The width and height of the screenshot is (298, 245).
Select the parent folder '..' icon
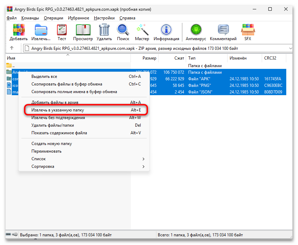click(9, 65)
